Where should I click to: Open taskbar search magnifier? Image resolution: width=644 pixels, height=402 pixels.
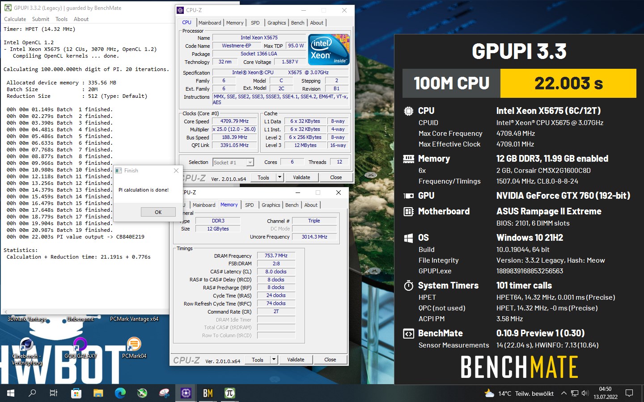pos(32,393)
